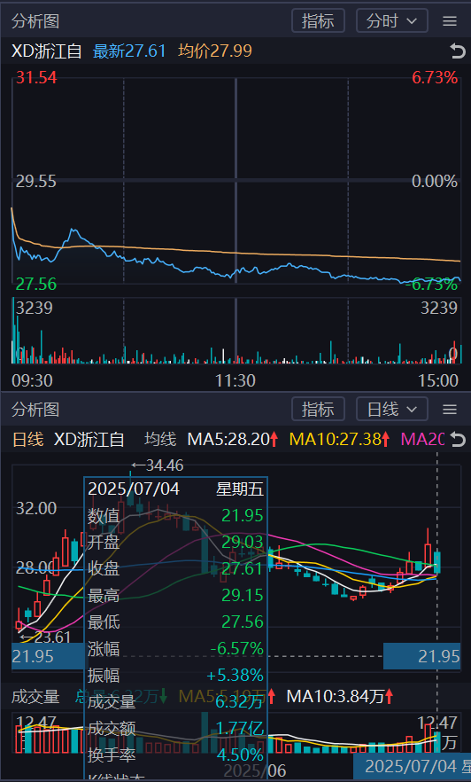Click the XD浙江自 stock name above the intraday chart
This screenshot has width=471, height=782.
point(47,51)
